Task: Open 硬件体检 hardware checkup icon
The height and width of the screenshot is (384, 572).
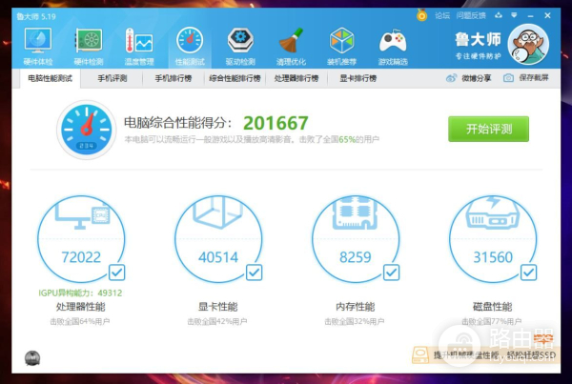Action: (38, 45)
